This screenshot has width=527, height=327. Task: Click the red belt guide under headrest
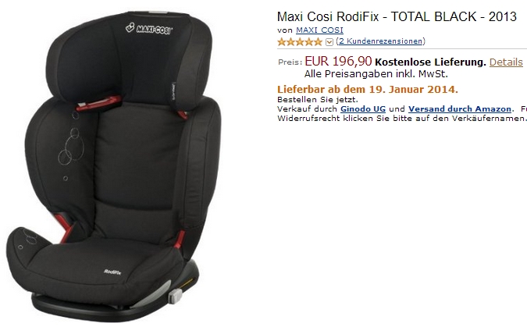(x=98, y=103)
